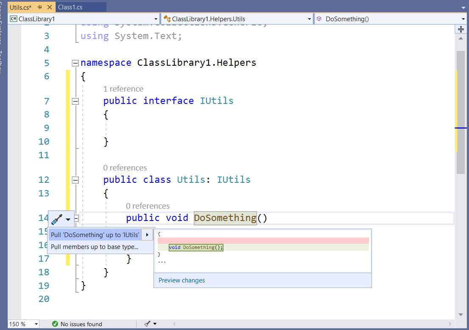Unpin the Utils.cs tab

(x=39, y=7)
